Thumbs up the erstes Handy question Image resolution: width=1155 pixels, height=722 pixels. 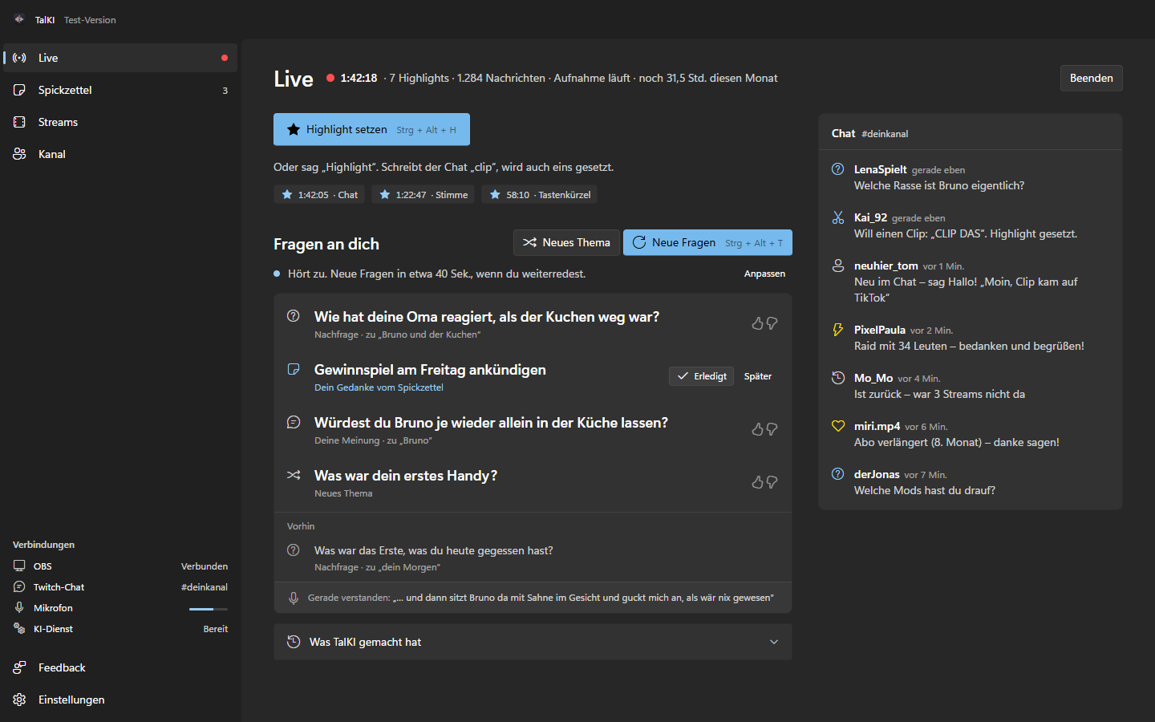[x=757, y=482]
